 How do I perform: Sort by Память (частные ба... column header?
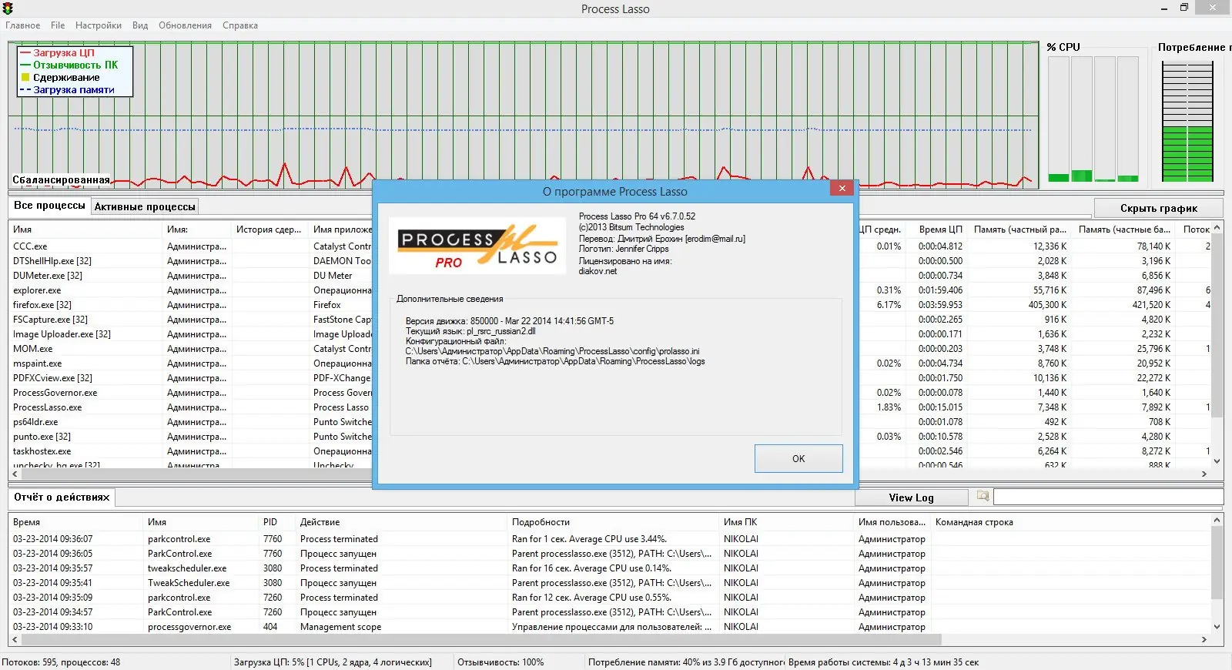coord(1124,229)
